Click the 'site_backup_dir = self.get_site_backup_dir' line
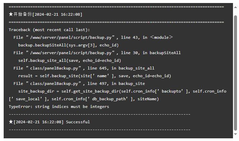 pos(122,91)
